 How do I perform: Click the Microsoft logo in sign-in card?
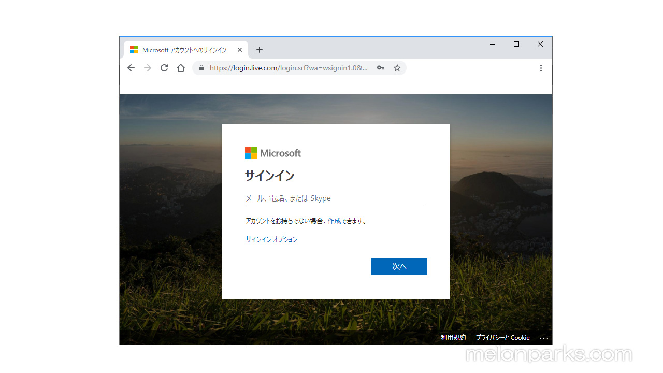coord(273,153)
